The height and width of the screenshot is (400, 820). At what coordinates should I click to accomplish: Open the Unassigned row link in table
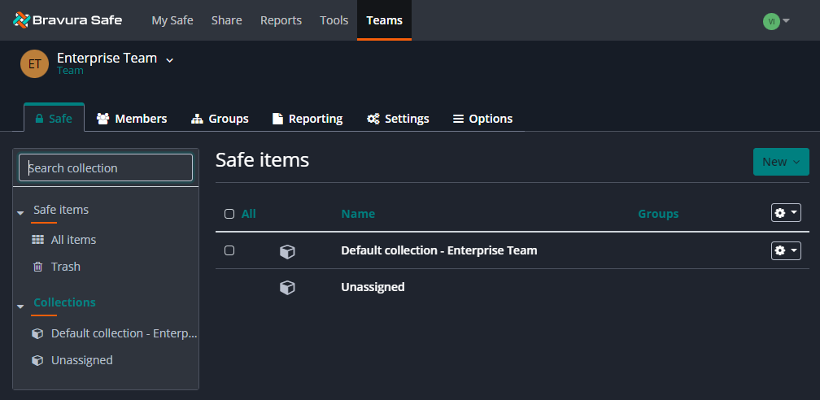373,287
